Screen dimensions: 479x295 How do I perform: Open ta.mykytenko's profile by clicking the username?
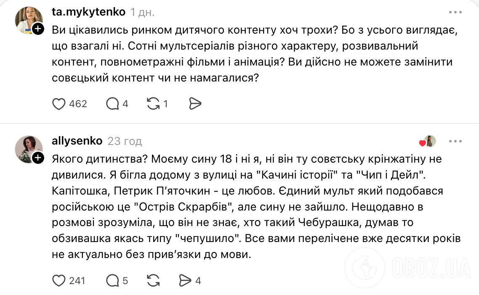[x=88, y=12]
